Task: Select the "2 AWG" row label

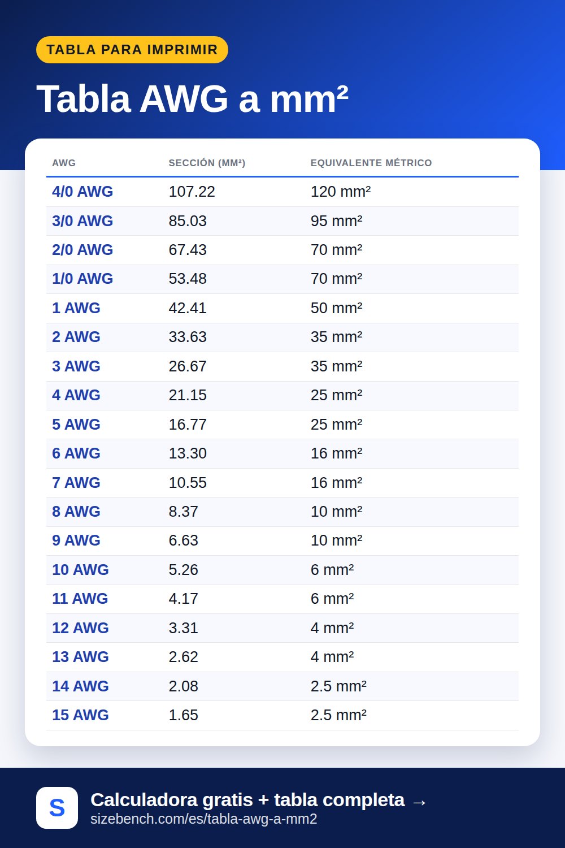Action: [x=76, y=337]
